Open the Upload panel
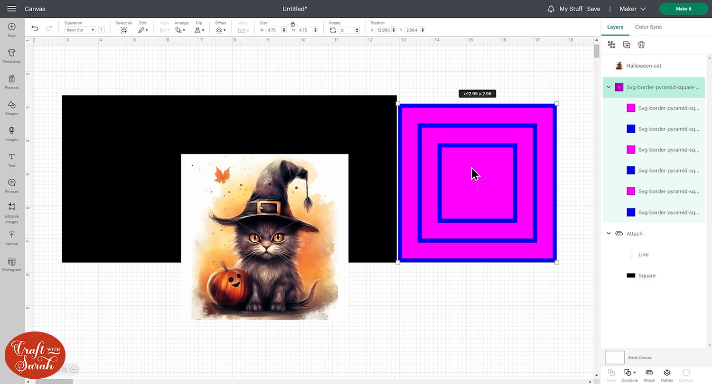Screen dimensions: 712x384 pyautogui.click(x=11, y=238)
